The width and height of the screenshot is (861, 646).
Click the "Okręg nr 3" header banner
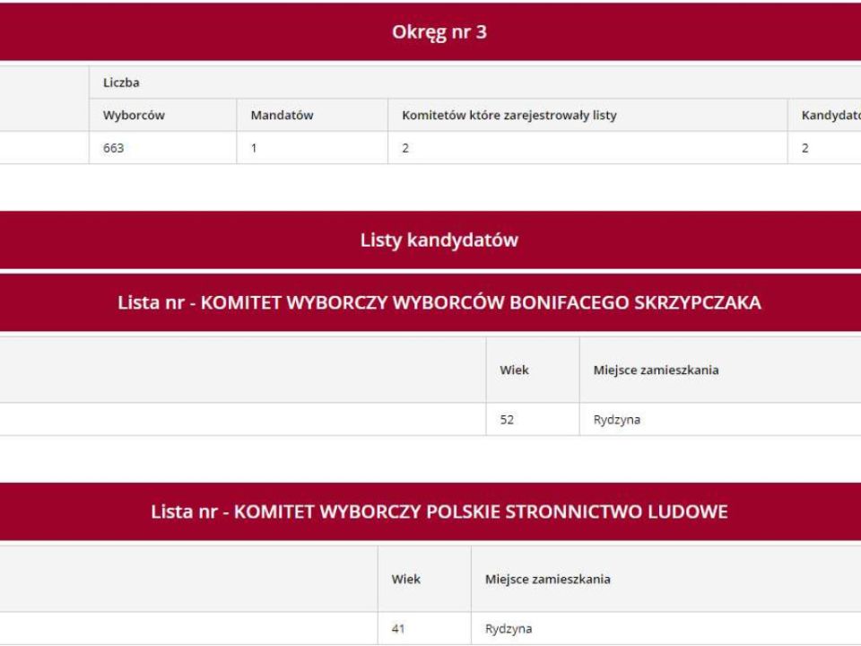coord(439,33)
